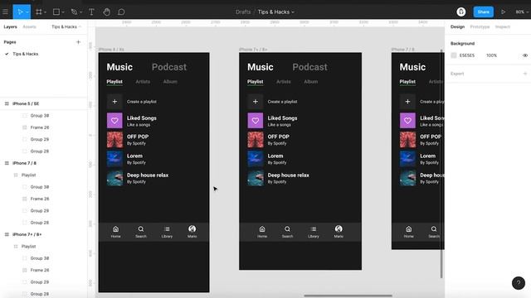The width and height of the screenshot is (531, 298).
Task: Open the Pen tool options arrow
Action: point(80,12)
